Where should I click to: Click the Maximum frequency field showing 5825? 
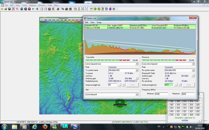pos(188,94)
